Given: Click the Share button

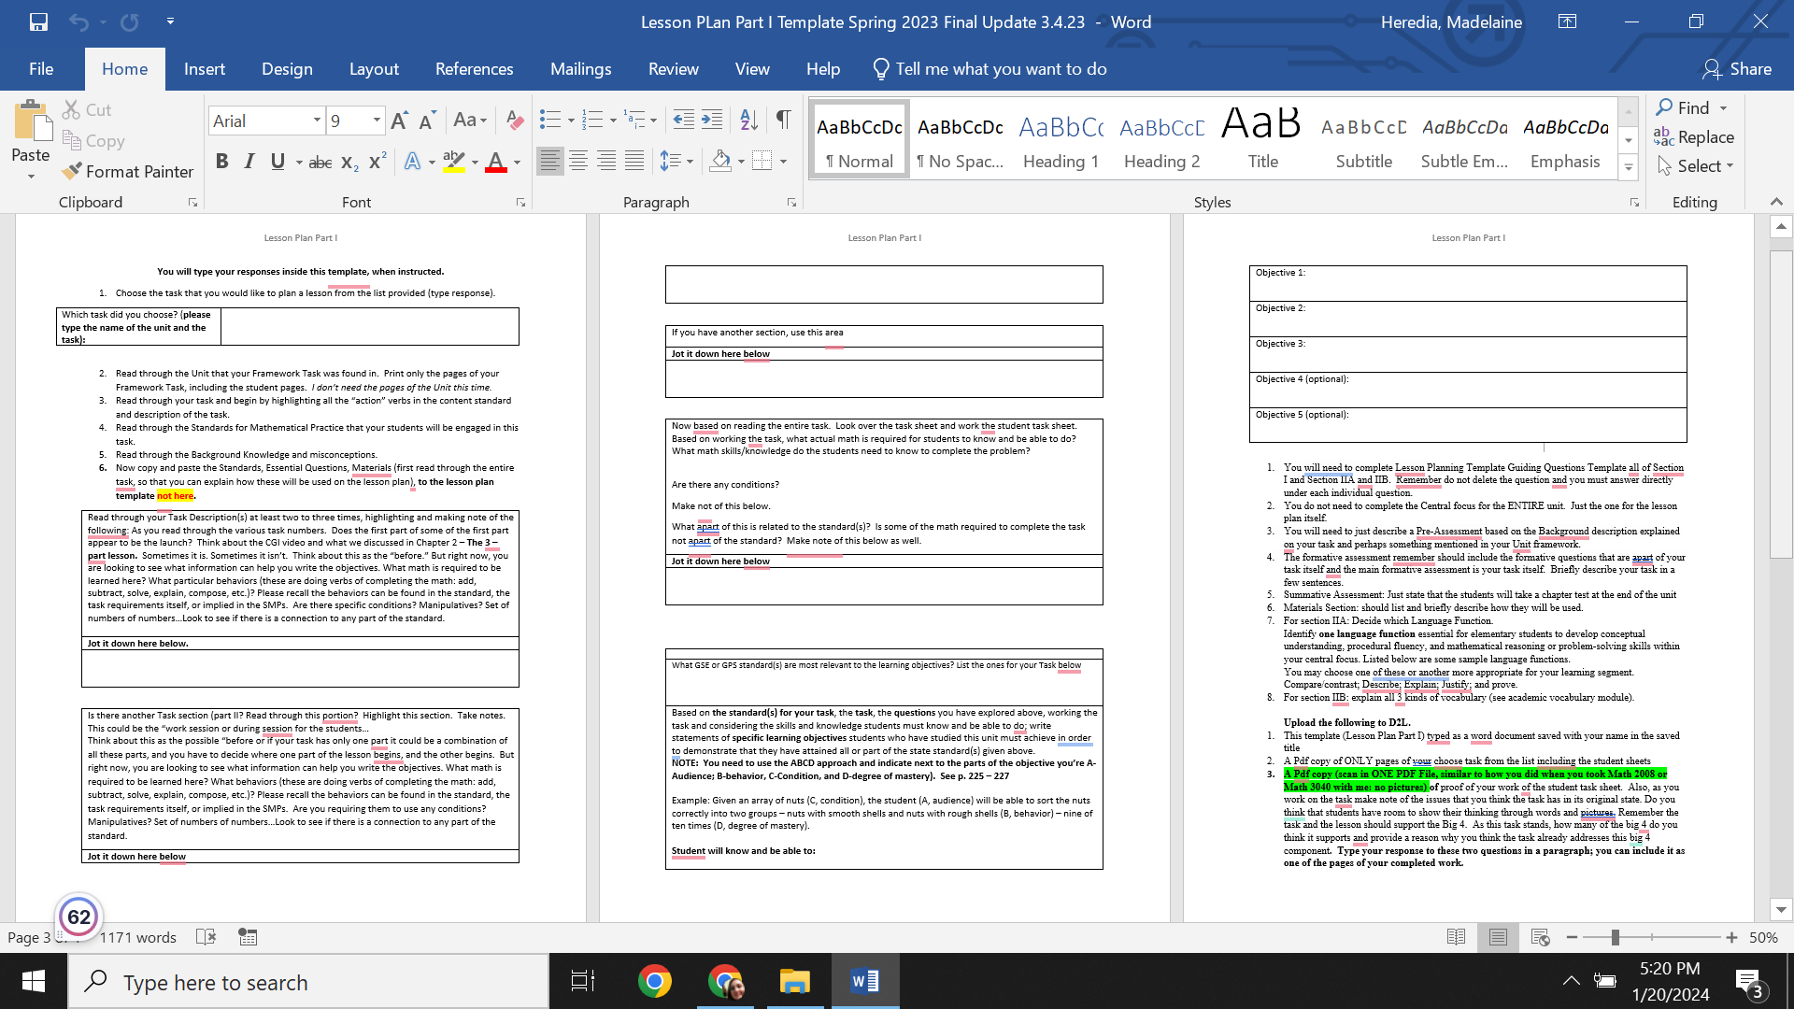Looking at the screenshot, I should pos(1737,69).
